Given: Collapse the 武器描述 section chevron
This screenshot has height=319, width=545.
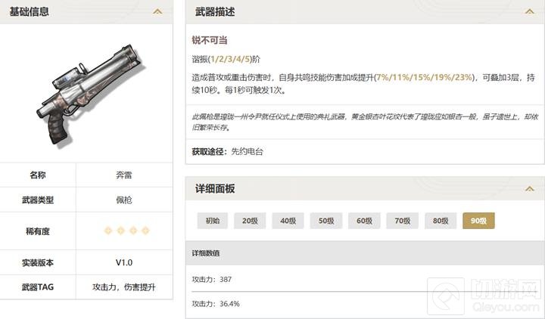Looking at the screenshot, I should point(529,11).
